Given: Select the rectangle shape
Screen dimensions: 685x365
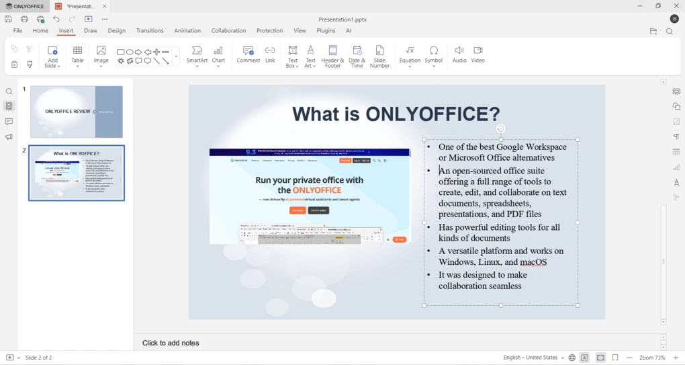Looking at the screenshot, I should (121, 52).
